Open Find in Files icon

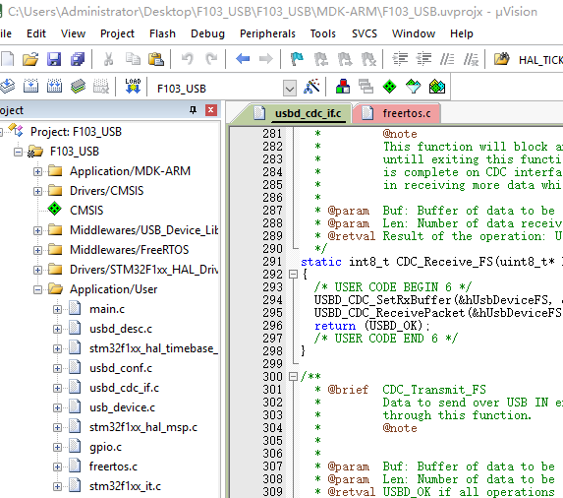[x=502, y=59]
